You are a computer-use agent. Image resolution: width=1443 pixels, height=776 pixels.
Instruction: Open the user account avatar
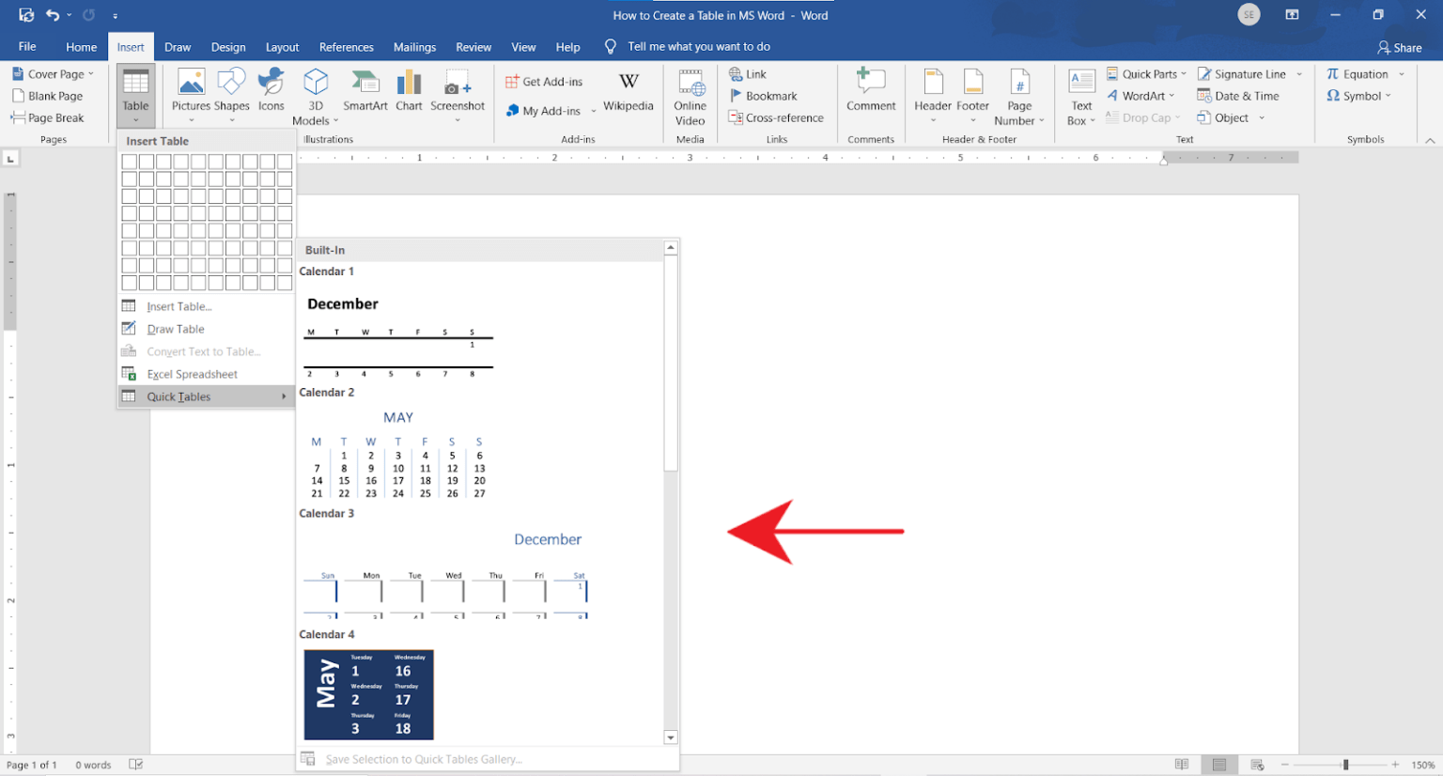point(1249,15)
